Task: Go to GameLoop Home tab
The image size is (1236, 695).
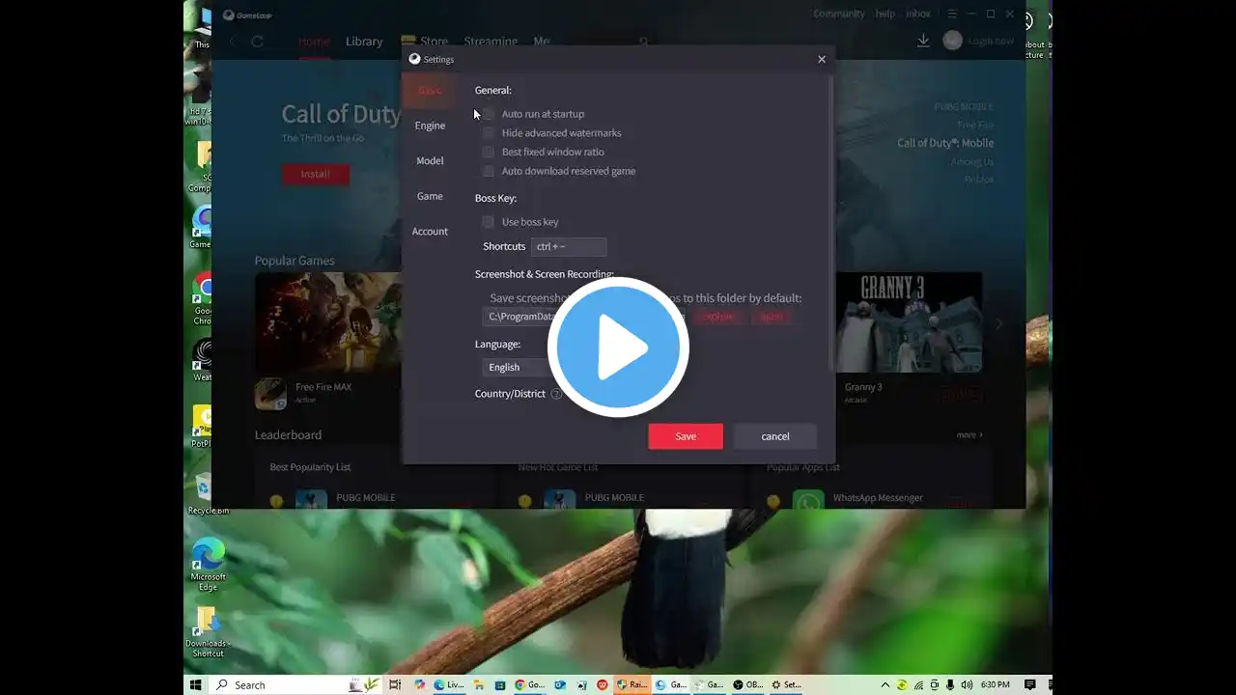Action: [x=314, y=42]
